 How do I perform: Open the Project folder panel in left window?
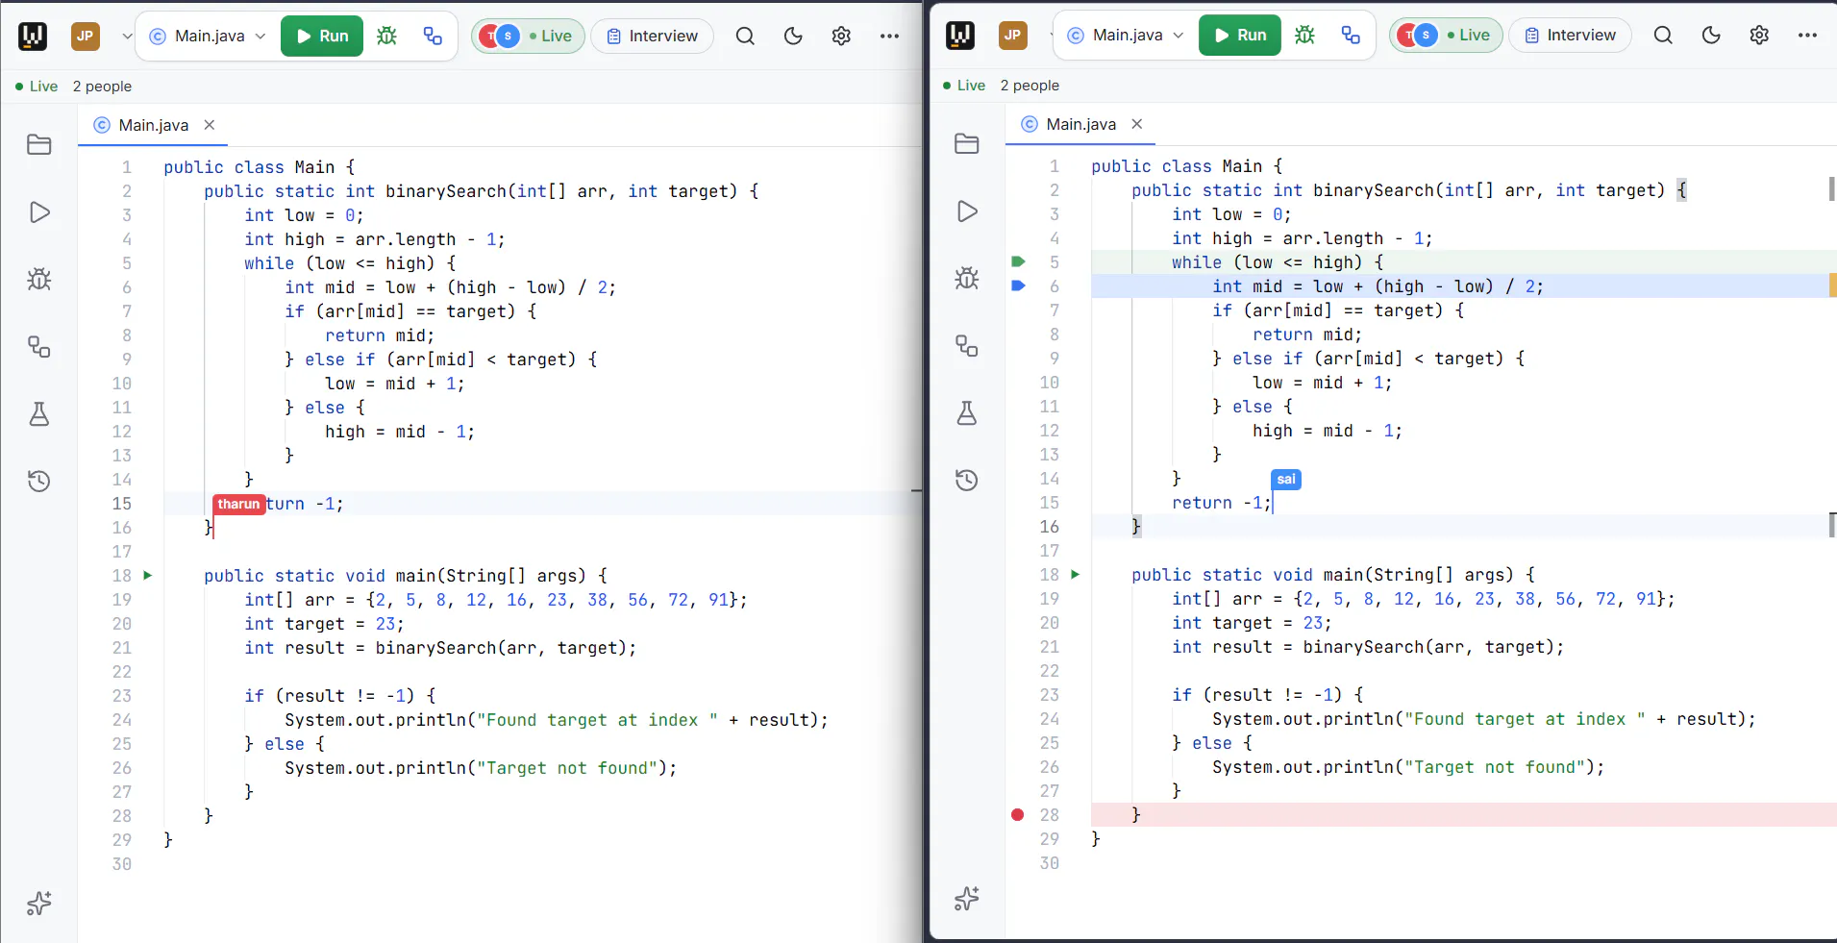click(x=39, y=145)
